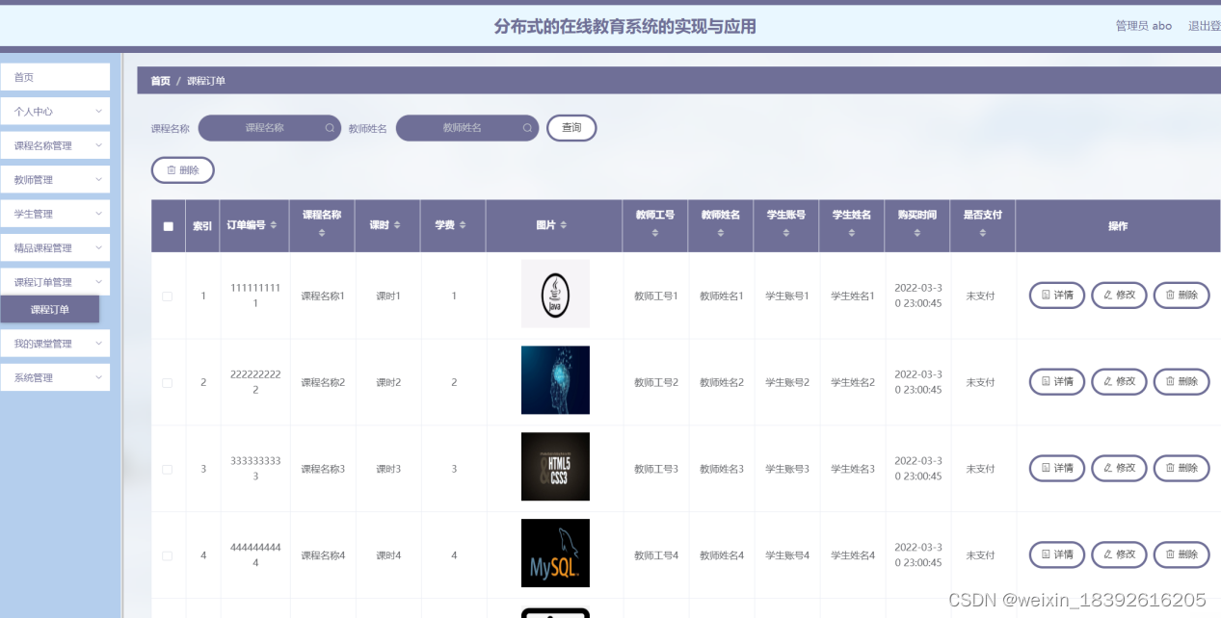The height and width of the screenshot is (618, 1221).
Task: Sort by 图片 column arrows
Action: point(564,225)
